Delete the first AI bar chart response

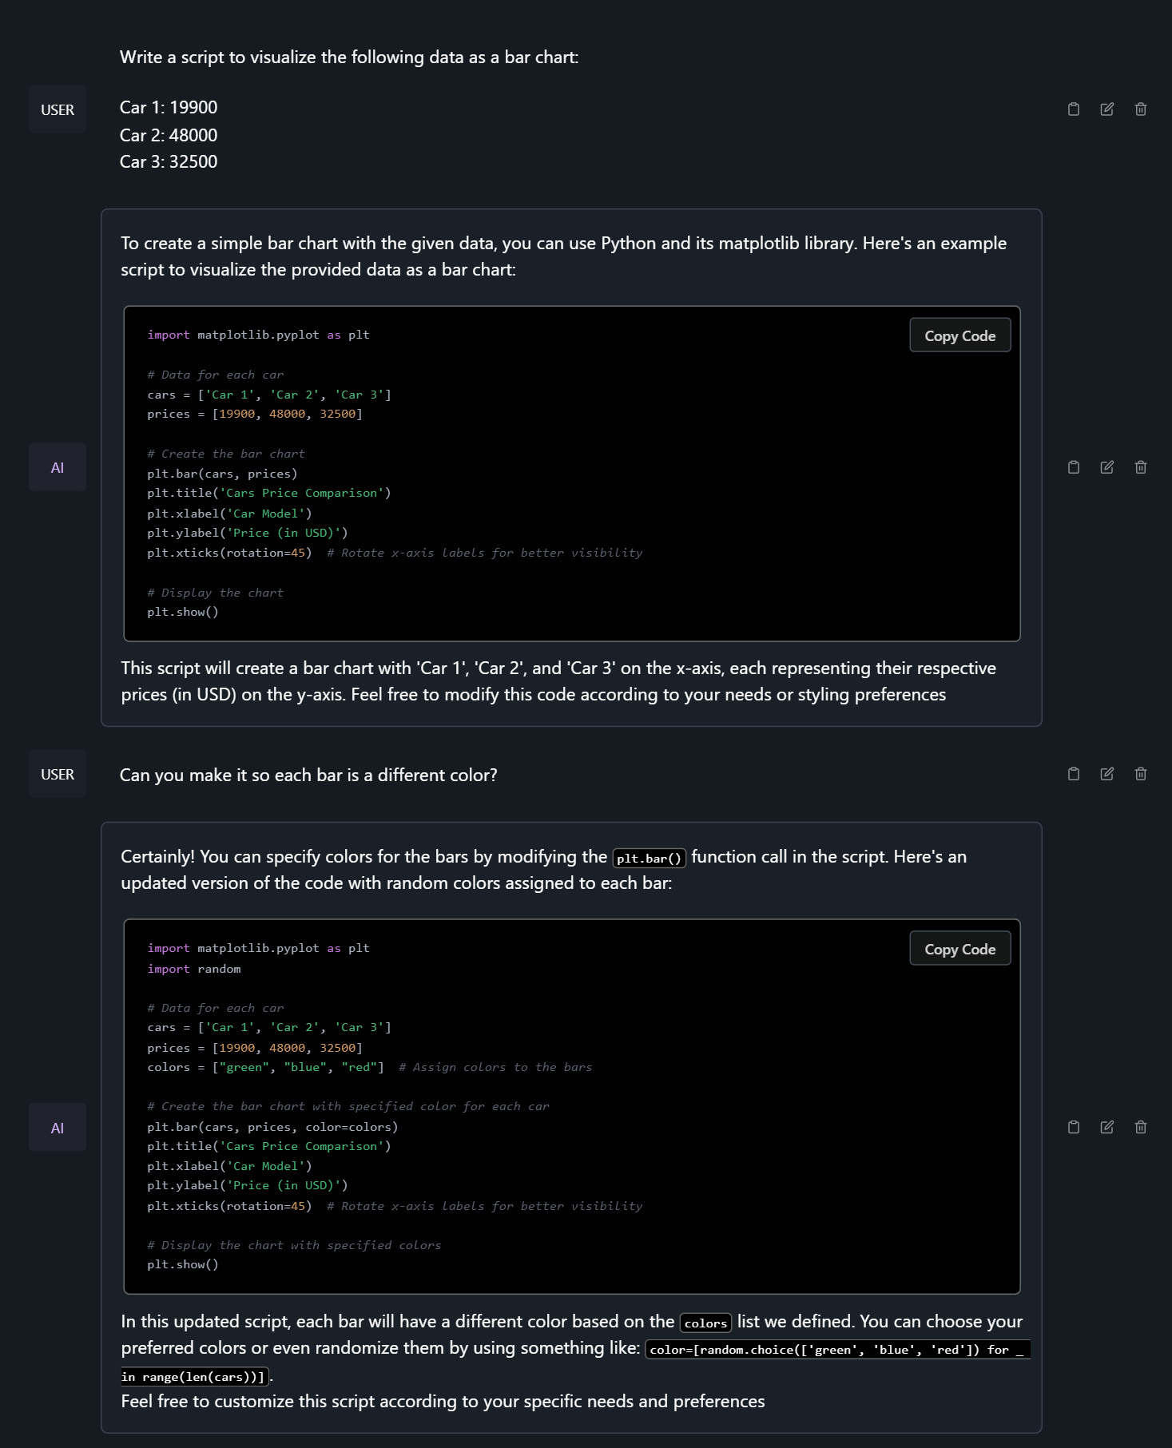[x=1140, y=467]
